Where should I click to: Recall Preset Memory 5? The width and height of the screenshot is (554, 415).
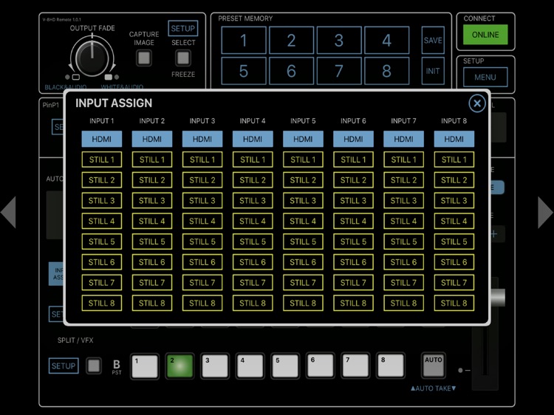[244, 71]
